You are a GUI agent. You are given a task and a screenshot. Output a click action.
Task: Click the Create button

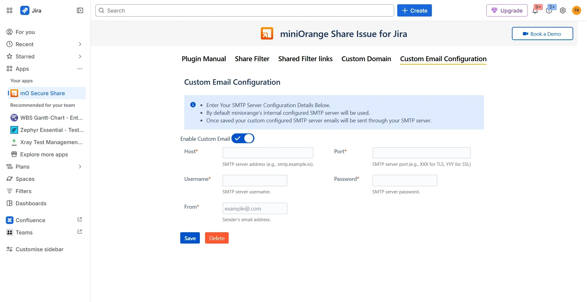[x=414, y=10]
